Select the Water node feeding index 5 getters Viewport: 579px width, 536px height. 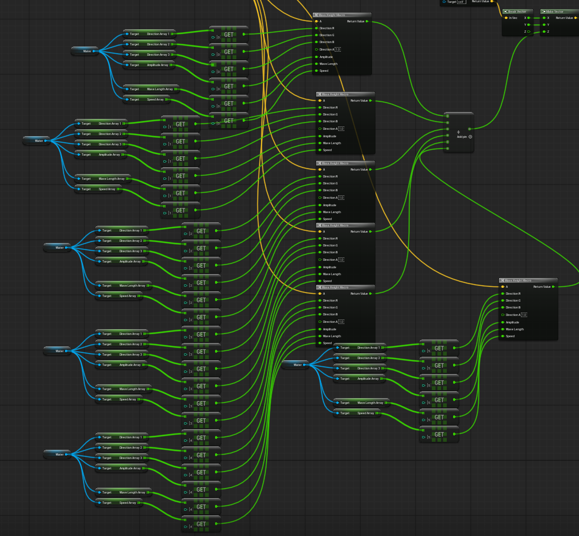point(296,365)
